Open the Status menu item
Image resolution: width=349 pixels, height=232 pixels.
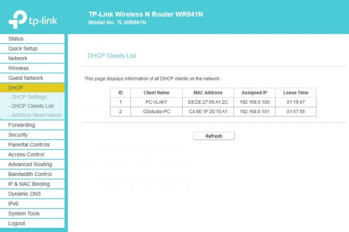pyautogui.click(x=32, y=38)
